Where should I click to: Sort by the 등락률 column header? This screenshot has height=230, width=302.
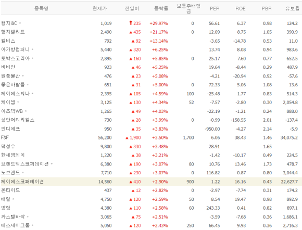tap(161, 8)
